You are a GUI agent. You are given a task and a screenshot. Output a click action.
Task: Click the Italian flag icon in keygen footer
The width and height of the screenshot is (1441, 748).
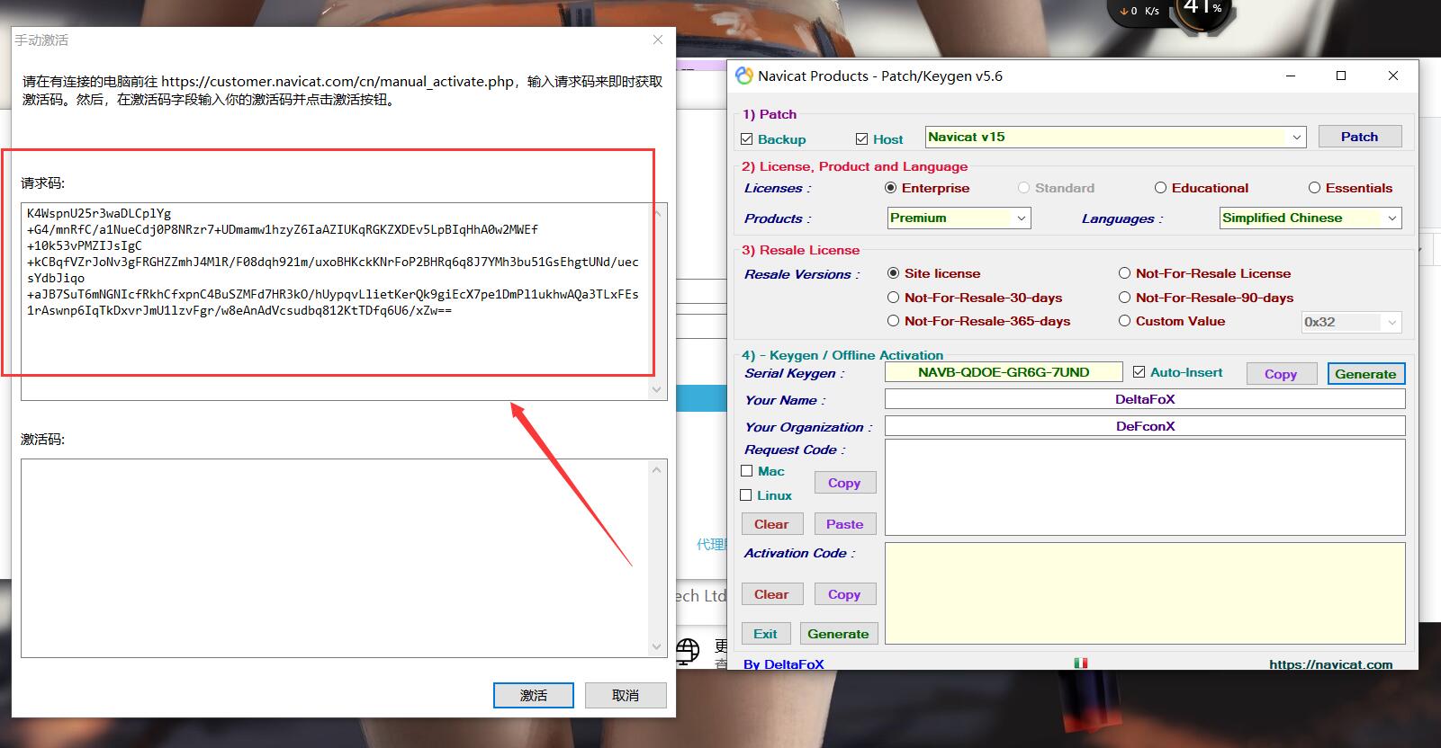[x=1080, y=663]
